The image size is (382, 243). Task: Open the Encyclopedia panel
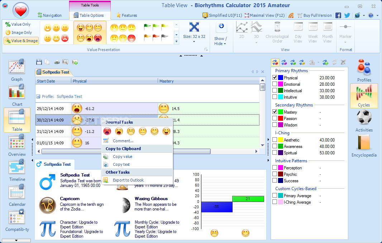pos(364,146)
